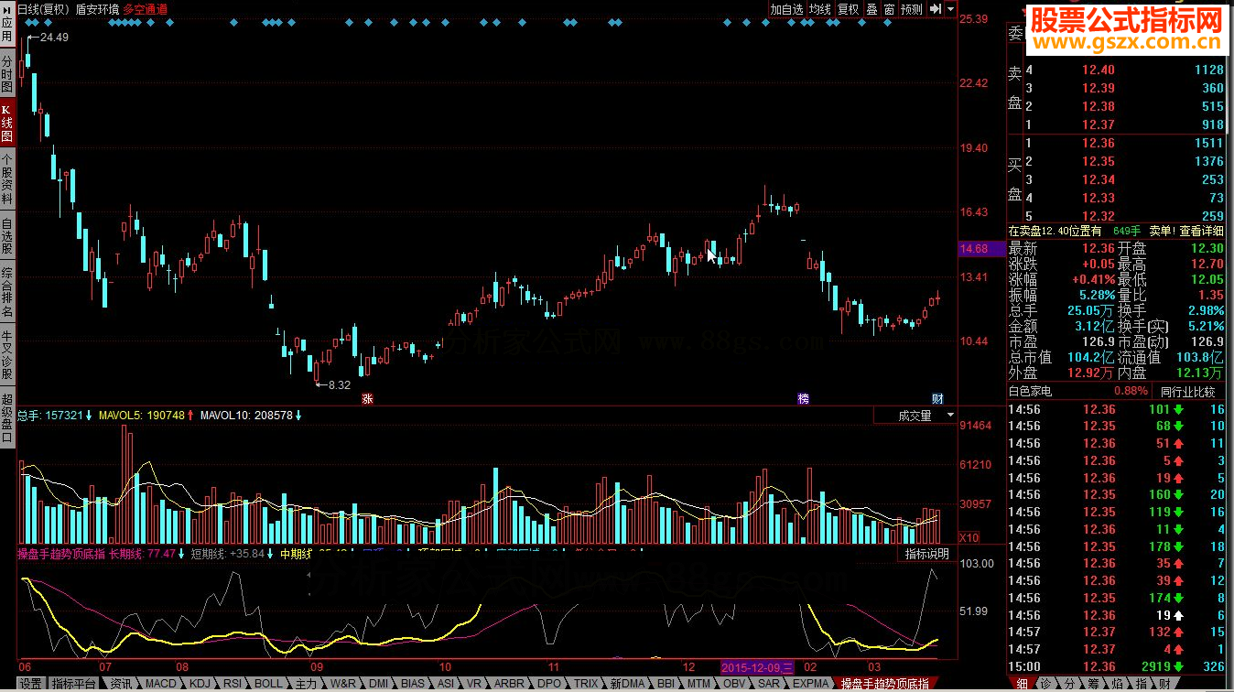This screenshot has height=692, width=1234.
Task: Click the 财 marker on K-line chart
Action: coord(937,398)
